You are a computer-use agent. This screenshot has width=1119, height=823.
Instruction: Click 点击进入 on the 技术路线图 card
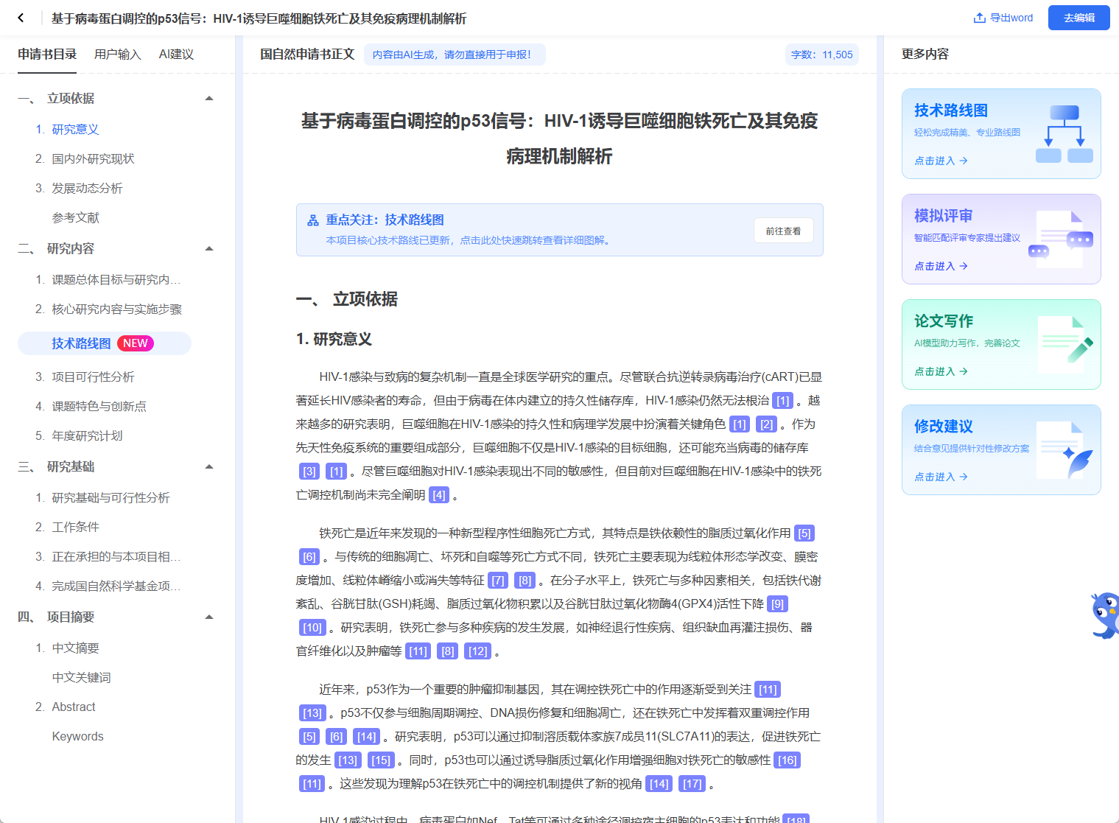coord(941,161)
